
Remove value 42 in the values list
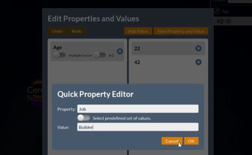198,62
